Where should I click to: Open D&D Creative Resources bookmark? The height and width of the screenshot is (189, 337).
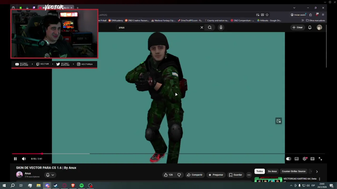[x=137, y=20]
